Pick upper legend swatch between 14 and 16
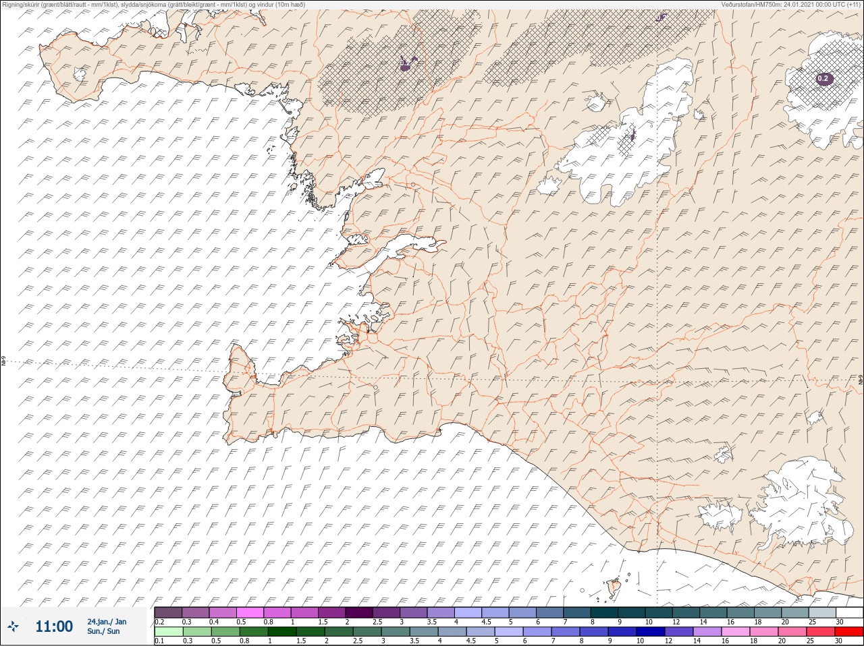 click(713, 612)
